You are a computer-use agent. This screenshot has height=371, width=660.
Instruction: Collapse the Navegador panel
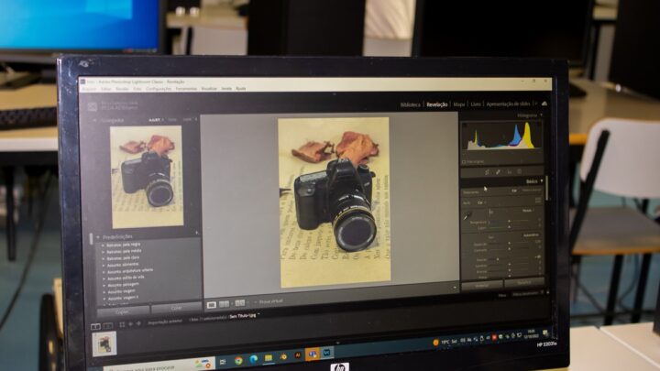pos(93,119)
